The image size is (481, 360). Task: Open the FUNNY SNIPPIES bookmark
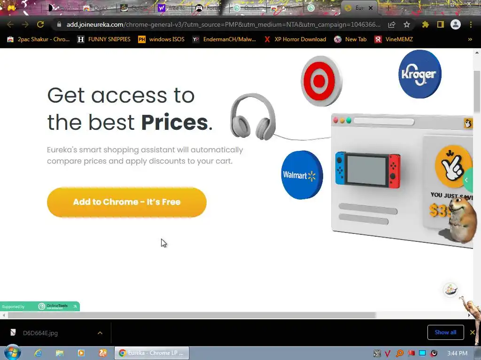pos(104,39)
